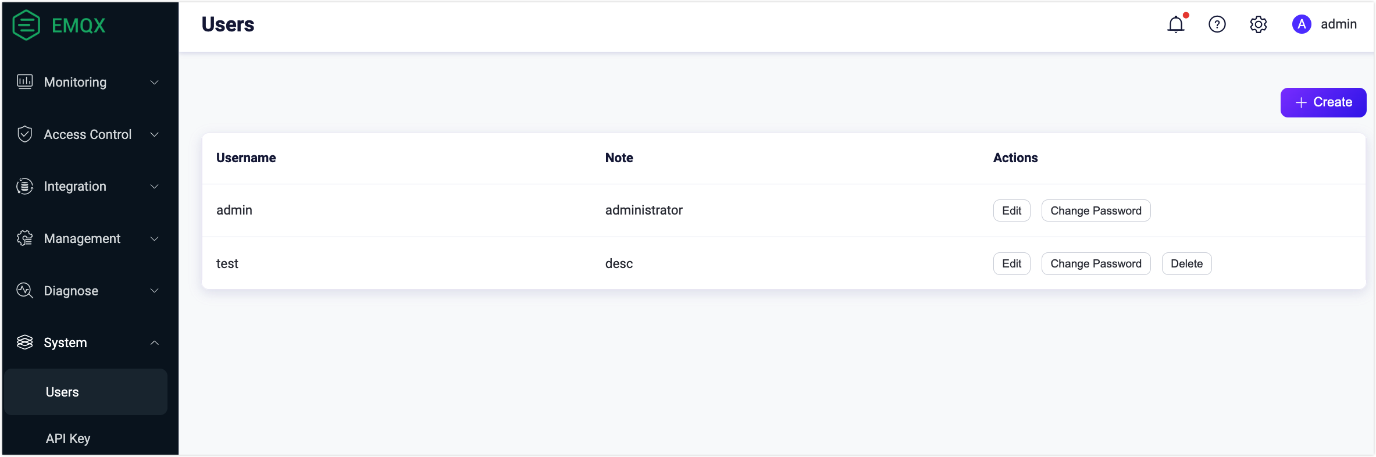Change password for test user
The height and width of the screenshot is (457, 1376).
tap(1096, 264)
